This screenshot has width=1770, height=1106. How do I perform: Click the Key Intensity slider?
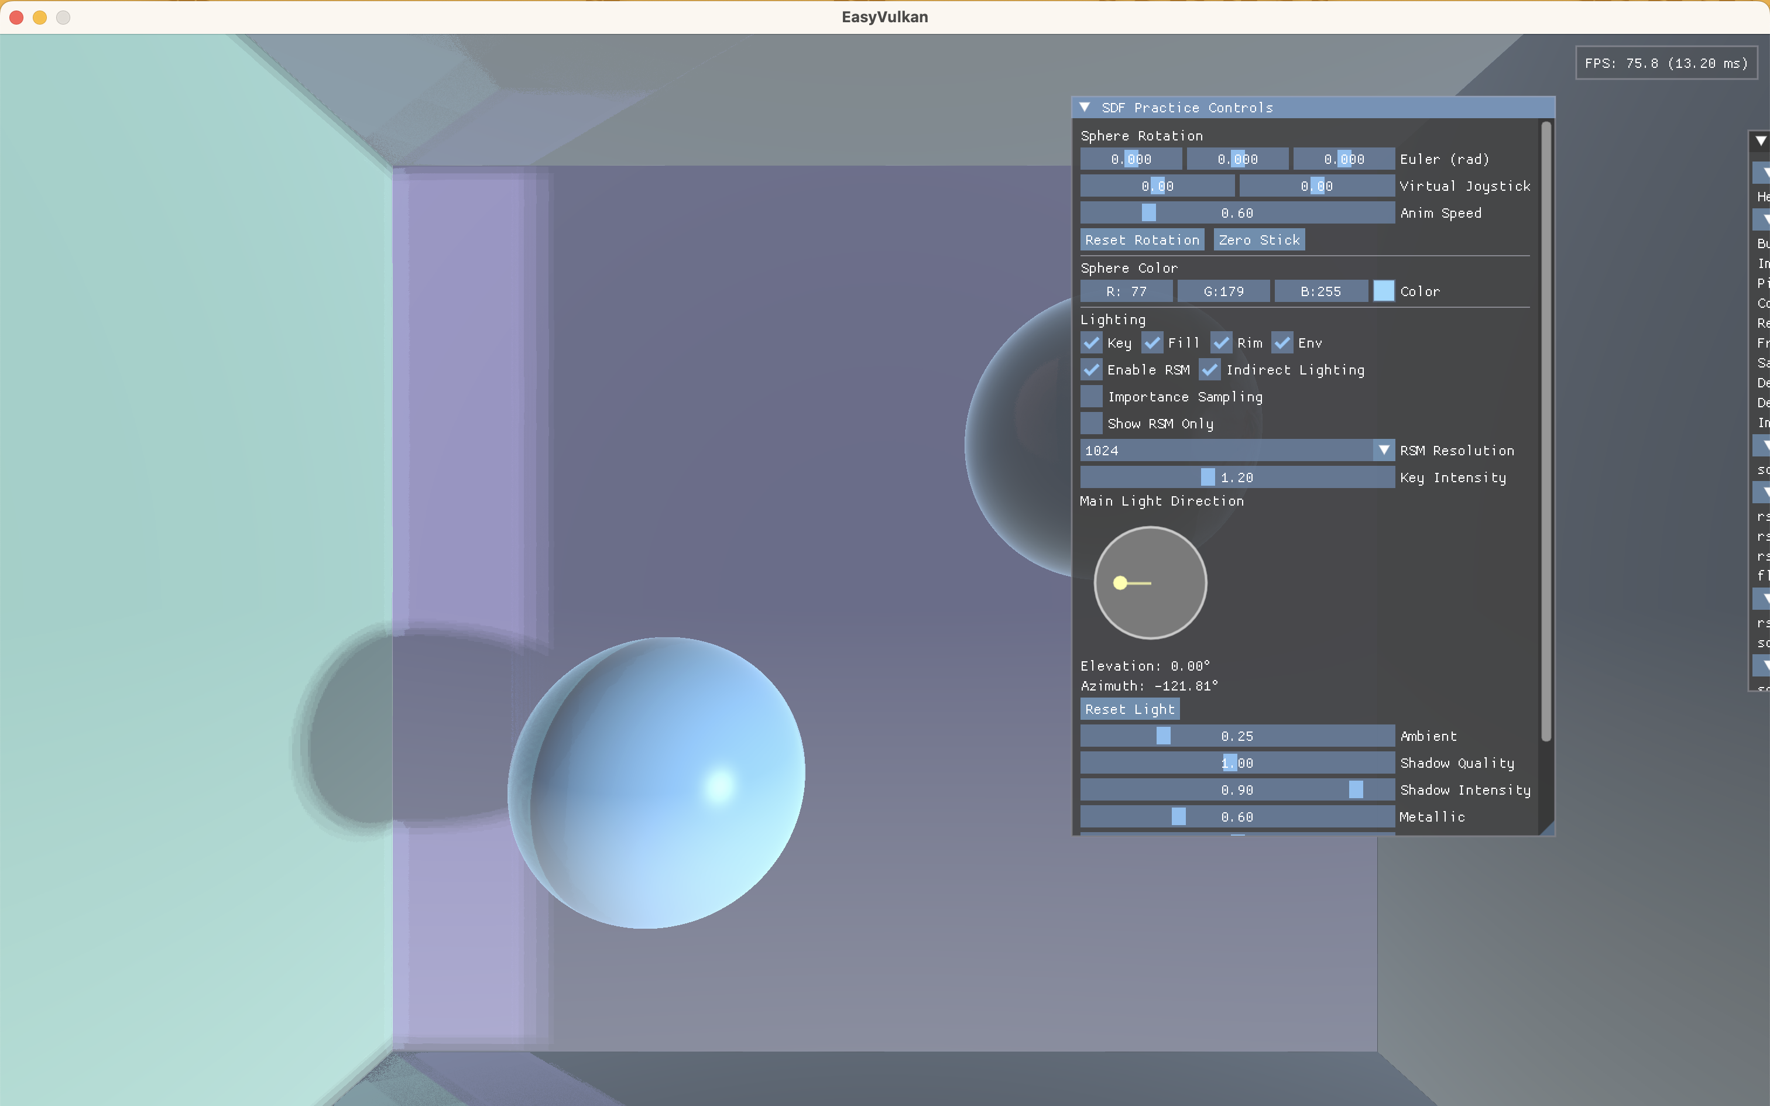pos(1237,478)
